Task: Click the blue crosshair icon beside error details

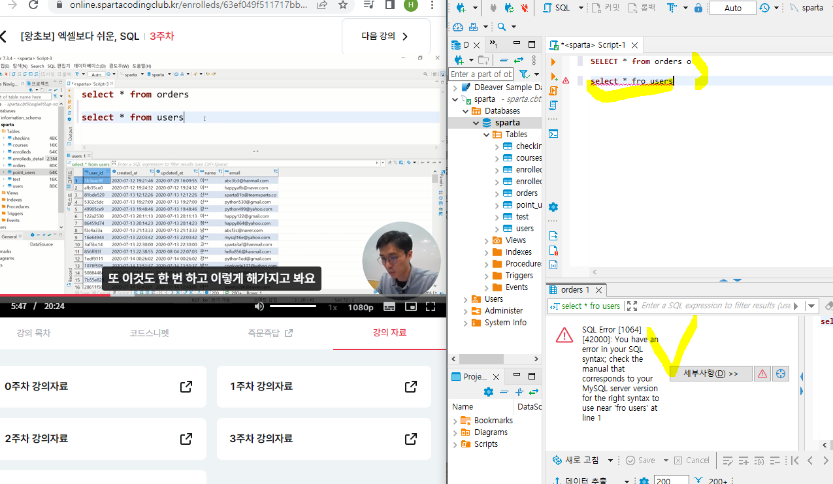Action: (x=780, y=374)
